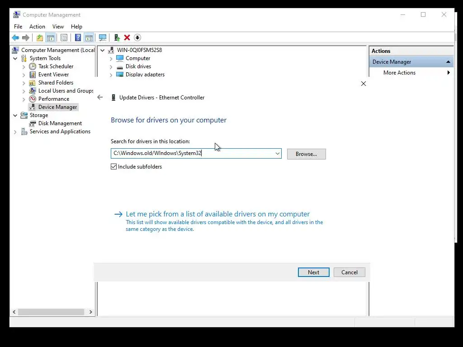Click the Cancel button
The width and height of the screenshot is (463, 347).
(350, 272)
